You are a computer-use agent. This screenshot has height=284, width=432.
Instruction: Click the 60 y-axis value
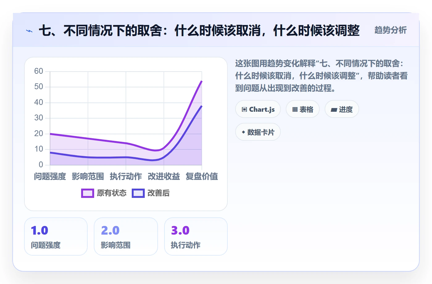coord(39,71)
